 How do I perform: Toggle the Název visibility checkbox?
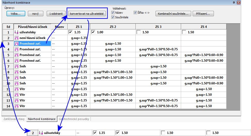pos(113,12)
